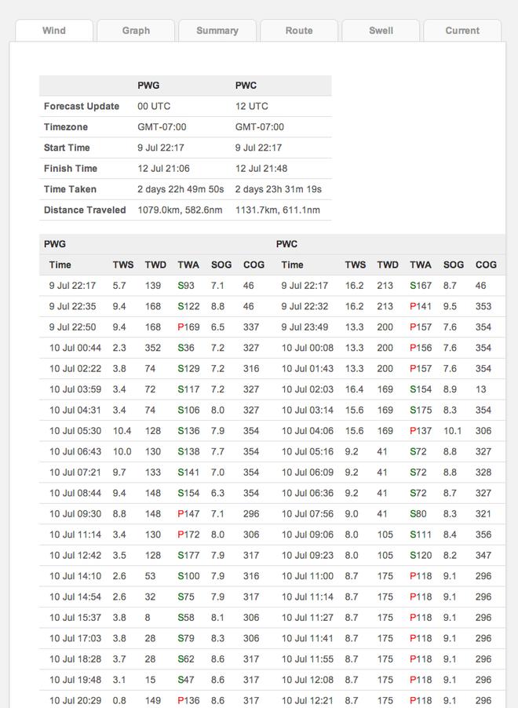
Task: Click the Distance Traveled row label
Action: click(x=85, y=210)
